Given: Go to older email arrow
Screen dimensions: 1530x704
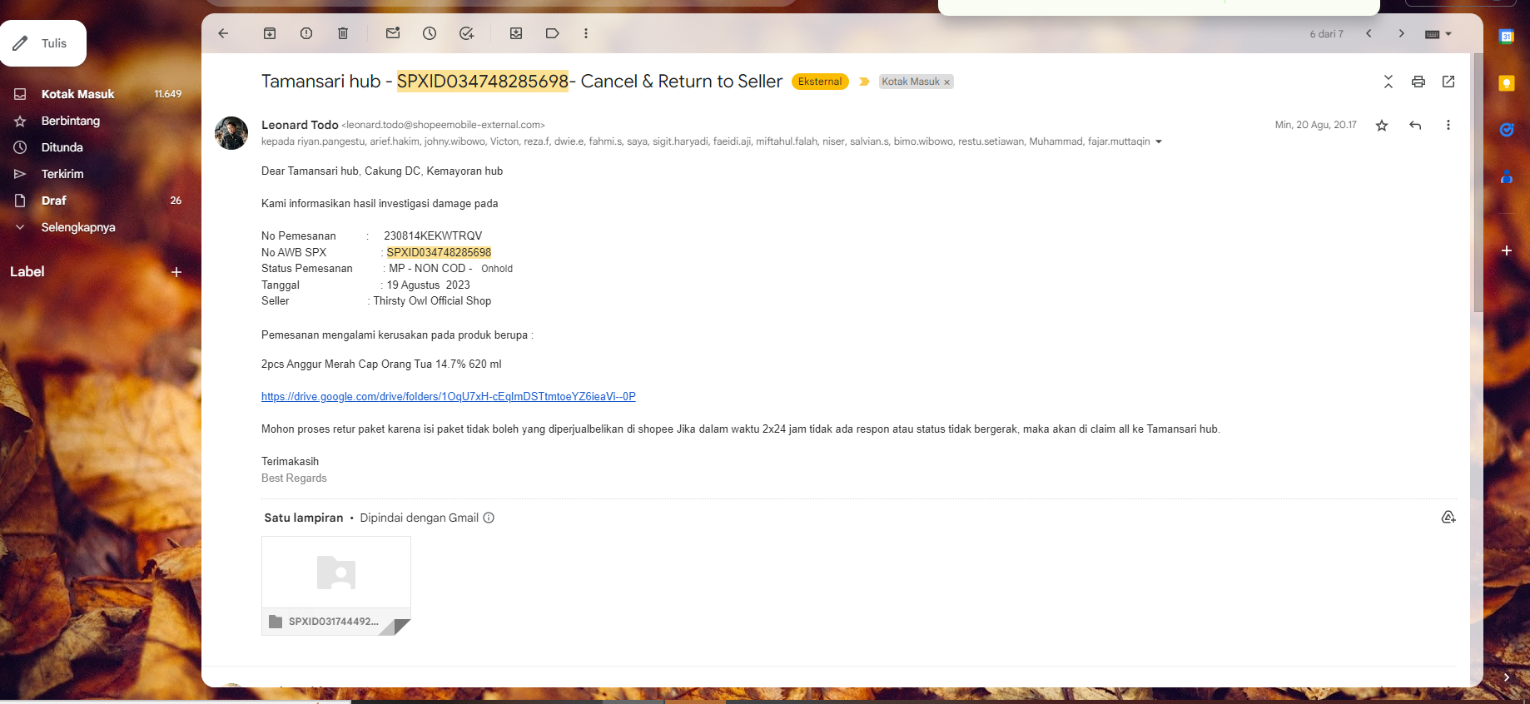Looking at the screenshot, I should click(x=1402, y=33).
